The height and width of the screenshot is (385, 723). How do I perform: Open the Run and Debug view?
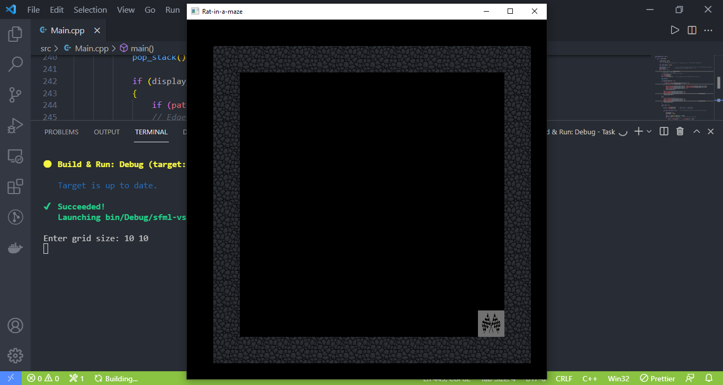tap(15, 125)
